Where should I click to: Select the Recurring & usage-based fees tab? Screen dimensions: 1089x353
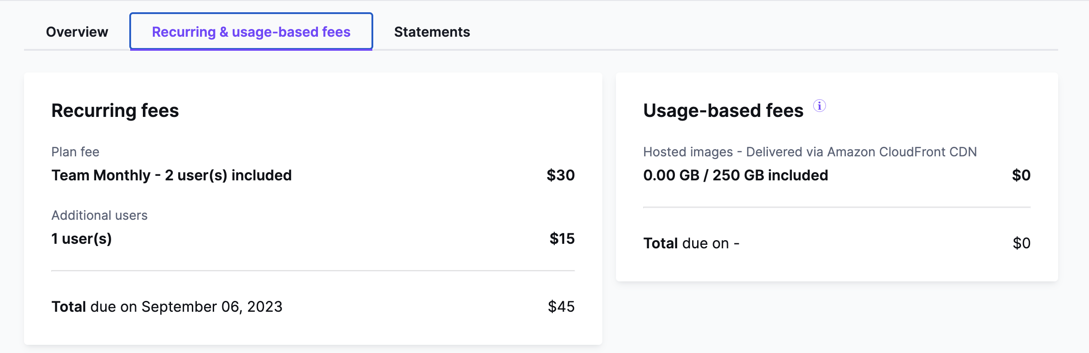coord(251,32)
